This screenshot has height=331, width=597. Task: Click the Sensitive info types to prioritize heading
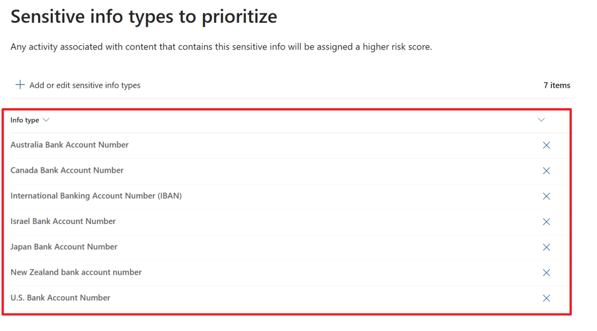pos(143,17)
